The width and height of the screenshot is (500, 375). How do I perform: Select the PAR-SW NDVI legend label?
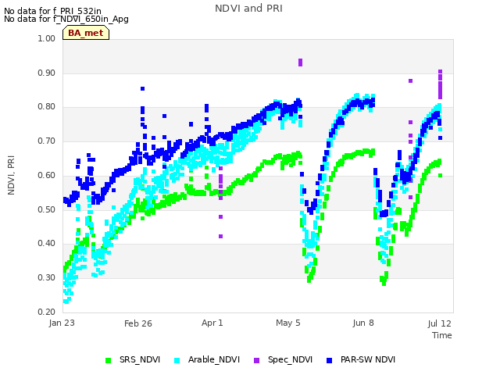coord(368,359)
